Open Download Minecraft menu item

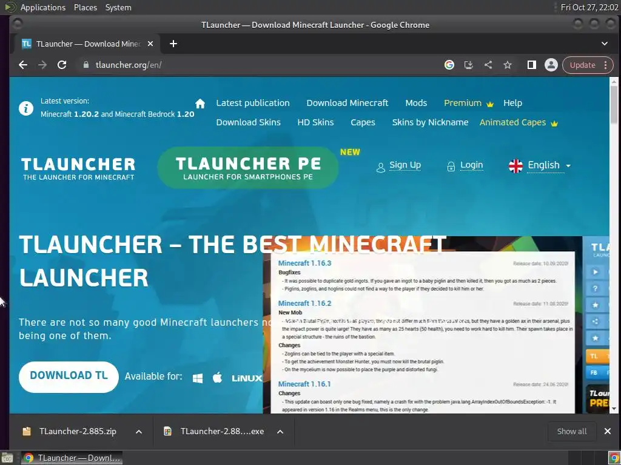pos(347,103)
